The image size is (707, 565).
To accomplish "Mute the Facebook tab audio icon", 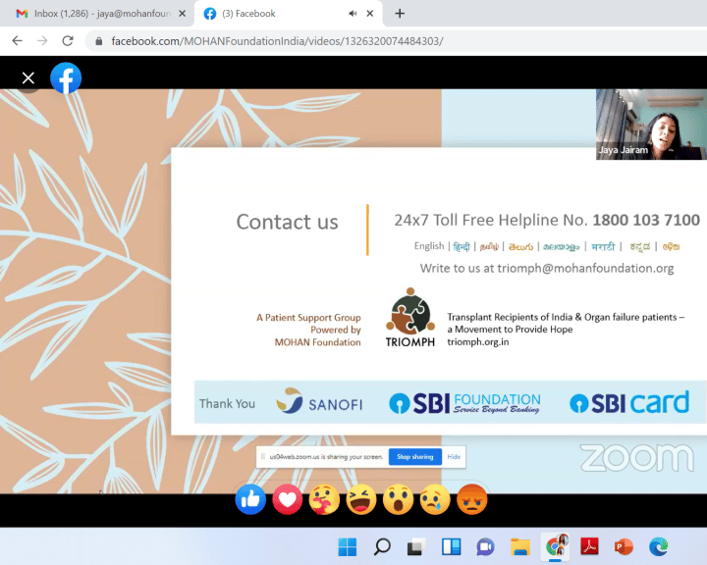I will [353, 14].
